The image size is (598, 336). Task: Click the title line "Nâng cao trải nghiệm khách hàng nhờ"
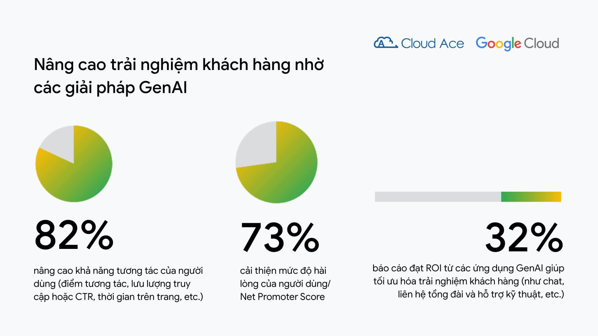(x=179, y=65)
